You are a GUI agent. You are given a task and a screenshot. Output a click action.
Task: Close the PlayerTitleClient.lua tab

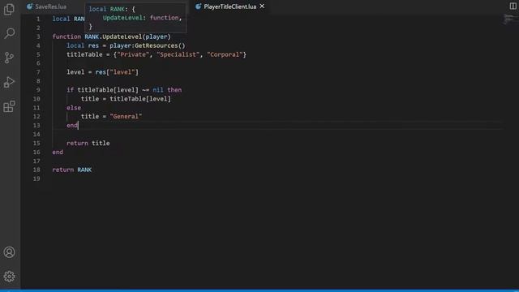262,6
